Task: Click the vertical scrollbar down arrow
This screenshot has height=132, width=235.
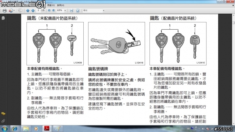Action: click(x=234, y=124)
